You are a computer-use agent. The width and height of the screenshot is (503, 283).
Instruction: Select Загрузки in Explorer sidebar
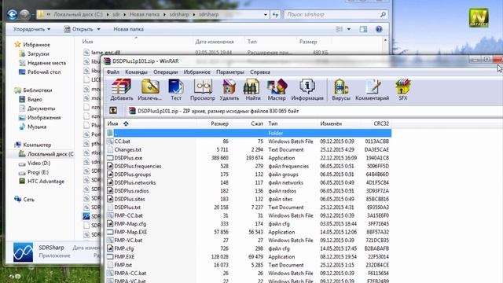point(39,54)
